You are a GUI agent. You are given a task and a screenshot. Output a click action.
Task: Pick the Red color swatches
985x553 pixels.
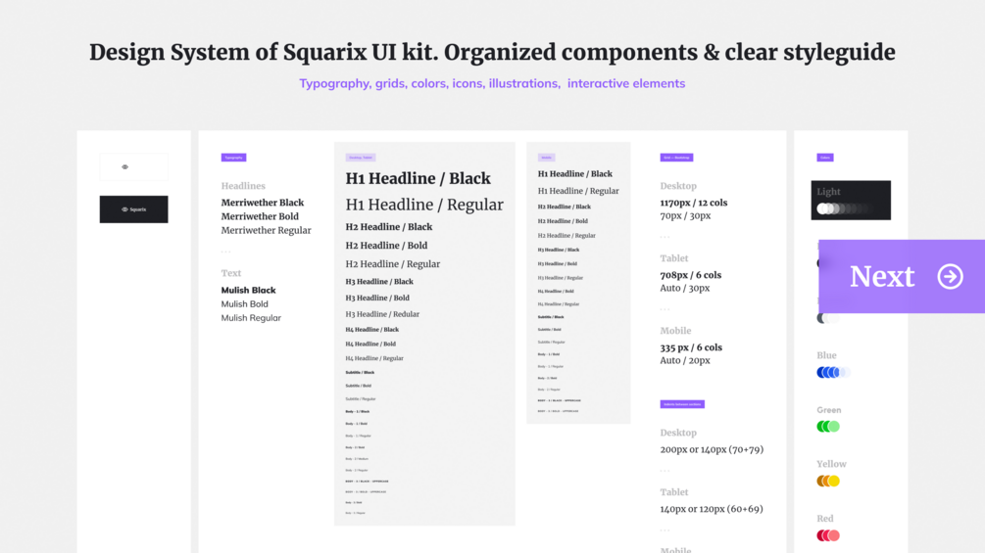point(828,535)
